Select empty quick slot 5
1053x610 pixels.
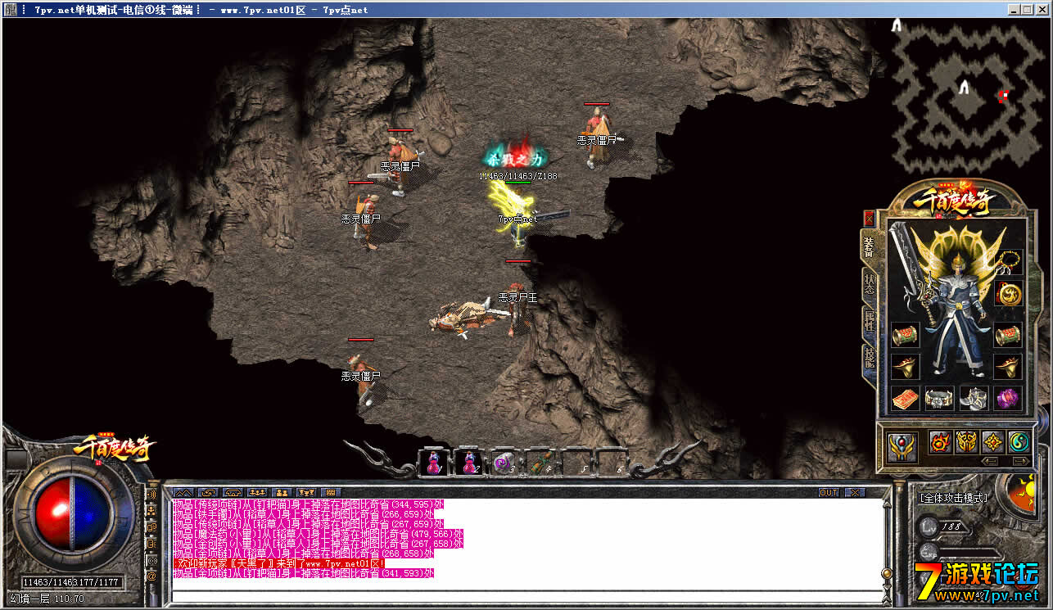click(x=576, y=463)
